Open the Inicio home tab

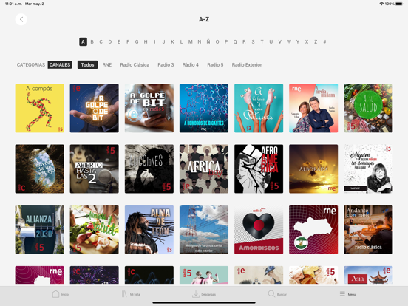[x=61, y=294]
